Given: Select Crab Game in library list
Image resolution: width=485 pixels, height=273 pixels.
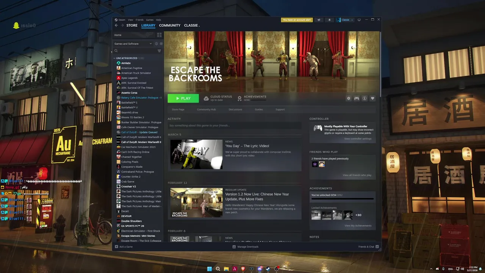Looking at the screenshot, I should tap(128, 182).
